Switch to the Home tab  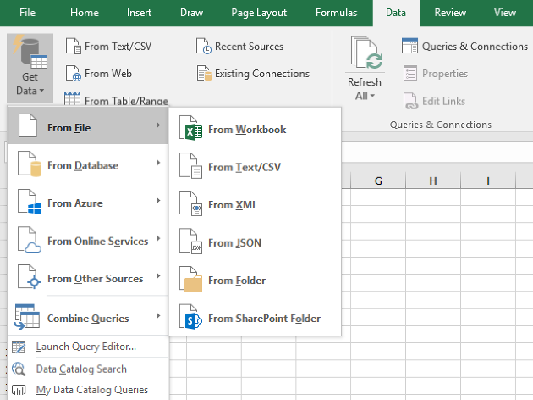[85, 13]
